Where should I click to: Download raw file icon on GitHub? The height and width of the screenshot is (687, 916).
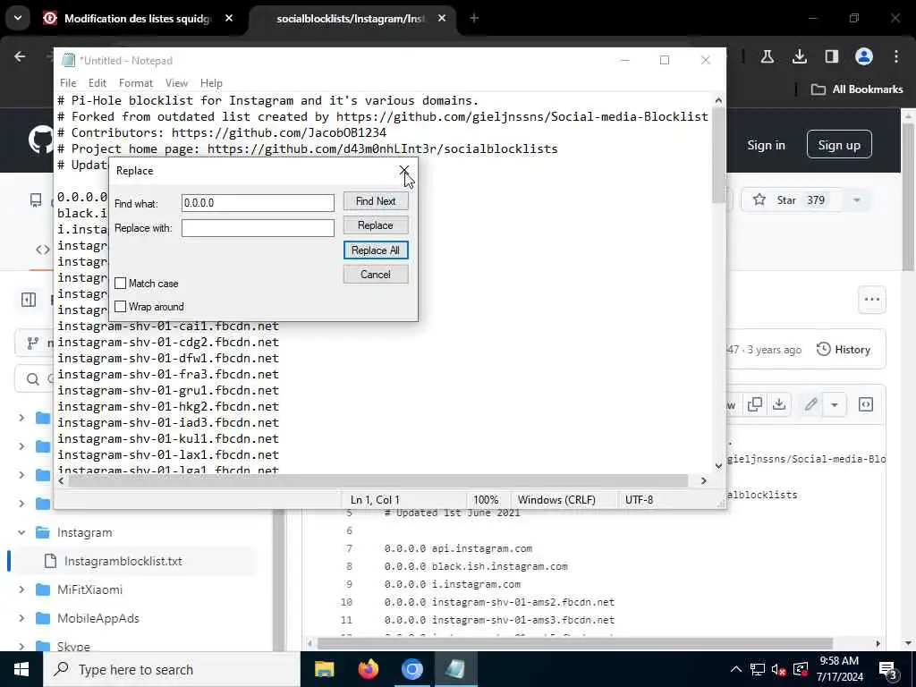(779, 404)
